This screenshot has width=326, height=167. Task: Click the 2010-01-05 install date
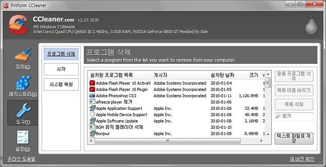221,90
